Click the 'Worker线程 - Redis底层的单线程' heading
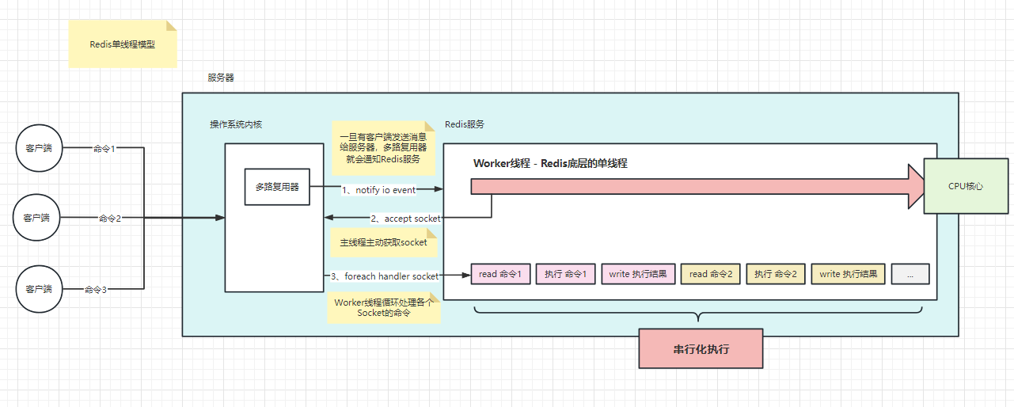The image size is (1014, 407). [x=550, y=163]
